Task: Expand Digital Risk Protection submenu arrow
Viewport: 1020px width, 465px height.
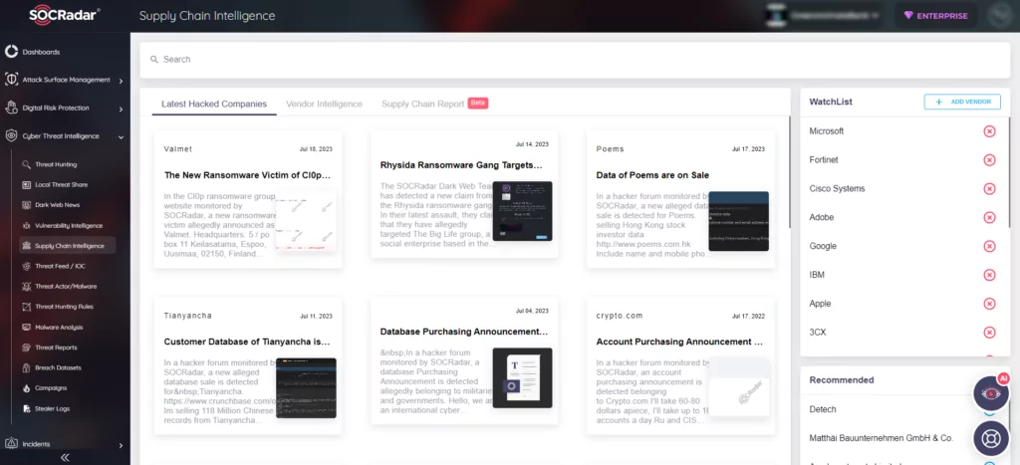Action: coord(121,109)
